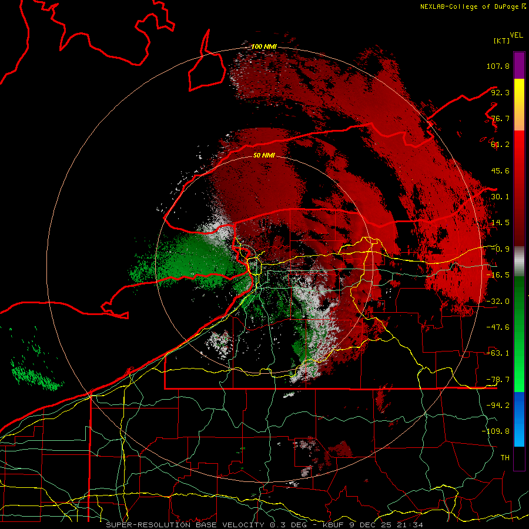Viewport: 529px width, 529px height.
Task: Click the 45.6 legend value
Action: (500, 170)
